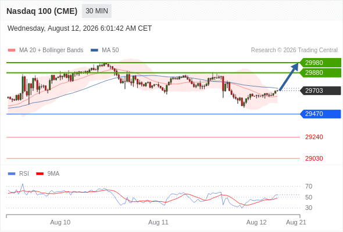This screenshot has width=343, height=232.
Task: Click the RSI blue legend marker
Action: 12,174
